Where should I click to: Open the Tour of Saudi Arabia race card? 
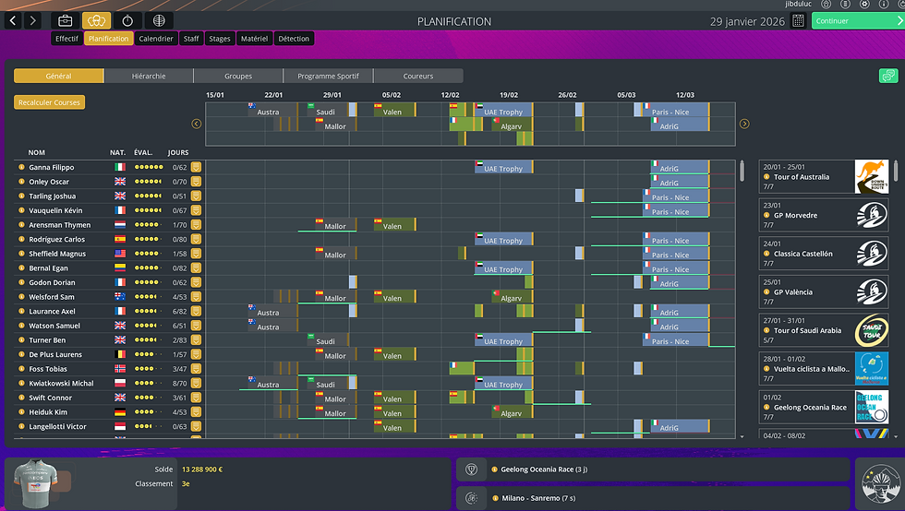click(824, 330)
